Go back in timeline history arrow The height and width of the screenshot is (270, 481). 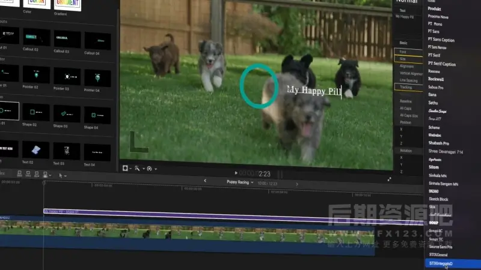205,181
